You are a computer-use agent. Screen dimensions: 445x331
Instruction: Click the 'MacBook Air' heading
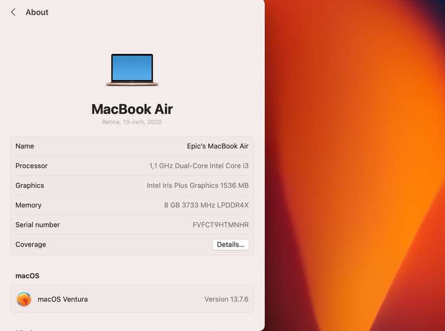pyautogui.click(x=132, y=109)
